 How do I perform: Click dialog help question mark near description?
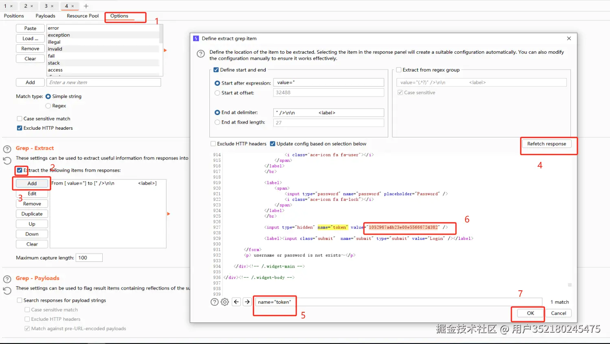[x=200, y=54]
